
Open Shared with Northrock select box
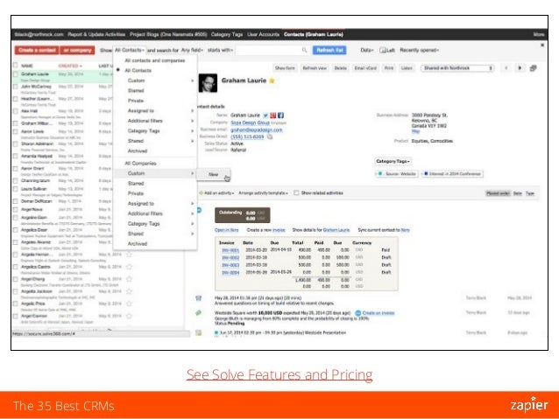(457, 68)
